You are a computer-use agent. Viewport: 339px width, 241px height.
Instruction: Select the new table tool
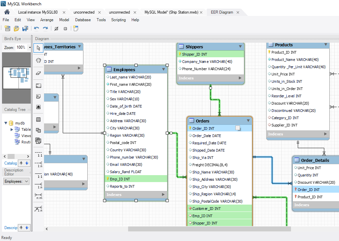click(38, 120)
